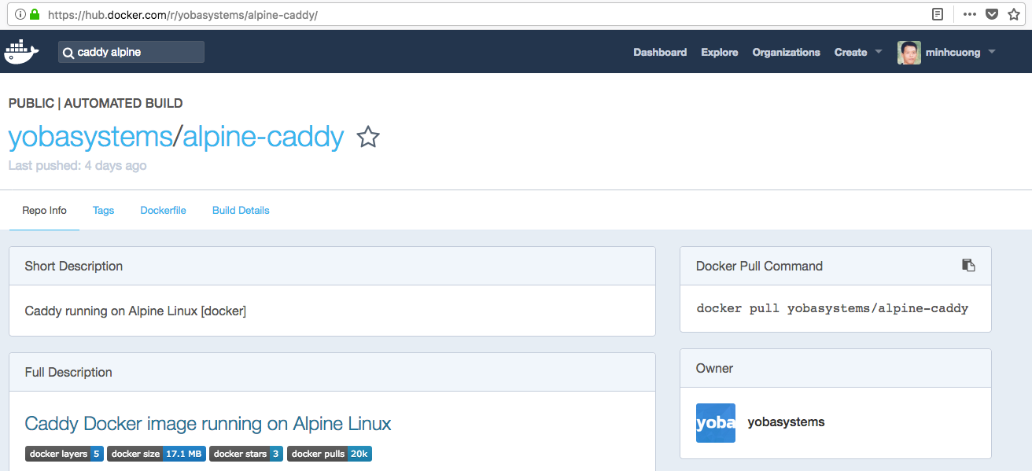This screenshot has width=1032, height=471.
Task: Click the yobasystems owner name
Action: pyautogui.click(x=786, y=422)
